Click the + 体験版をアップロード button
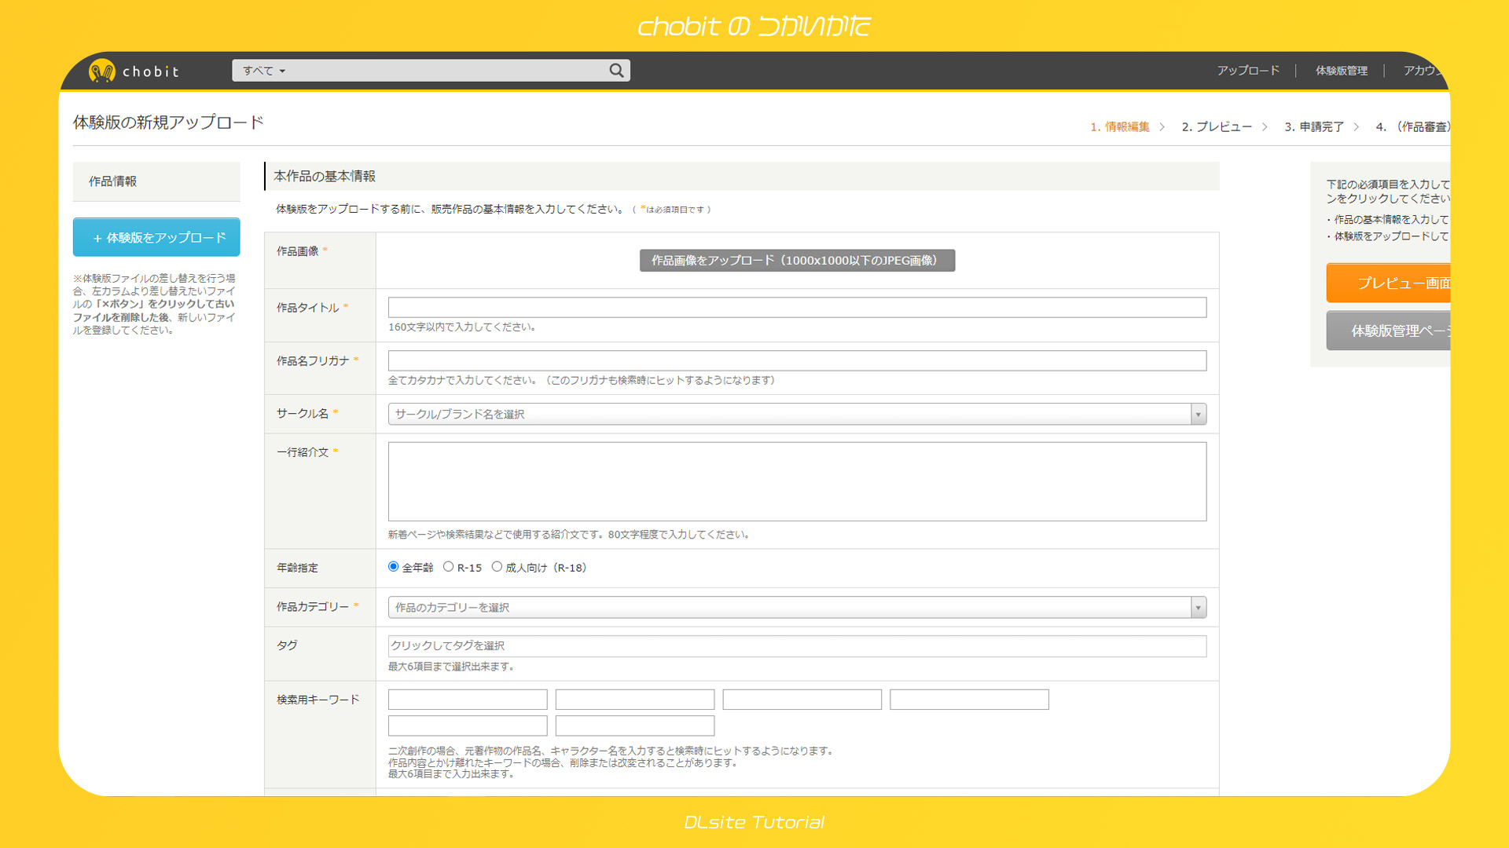This screenshot has height=848, width=1509. click(x=156, y=237)
